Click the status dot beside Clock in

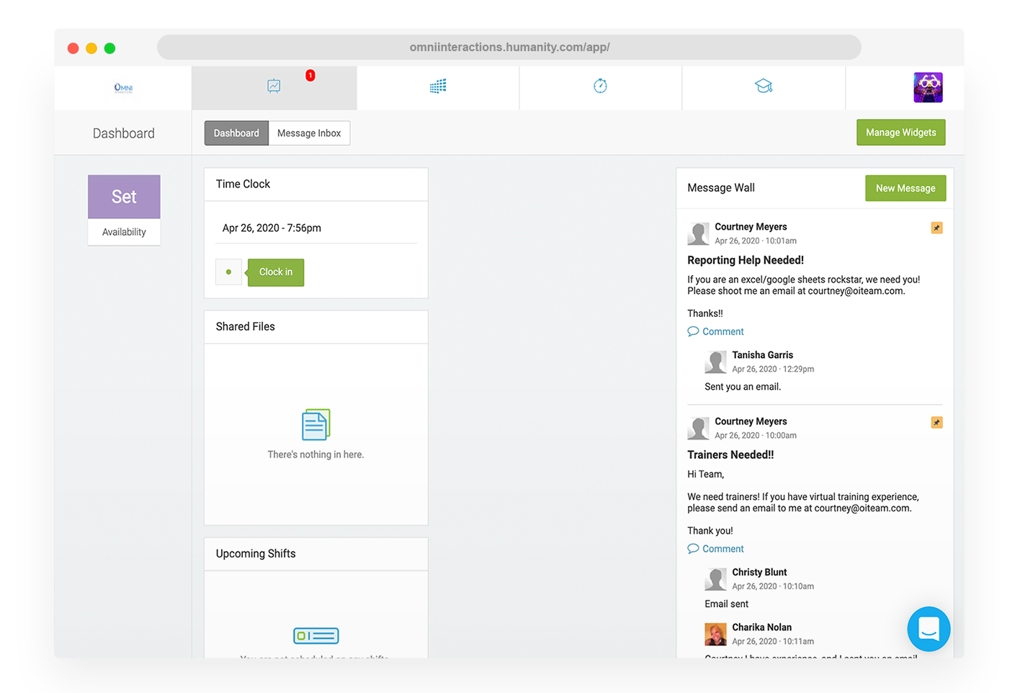point(228,272)
